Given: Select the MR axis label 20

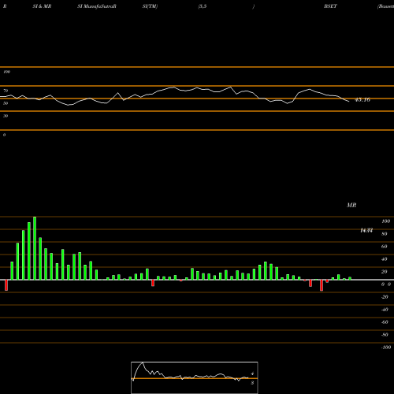Looking at the screenshot, I should pyautogui.click(x=385, y=272).
